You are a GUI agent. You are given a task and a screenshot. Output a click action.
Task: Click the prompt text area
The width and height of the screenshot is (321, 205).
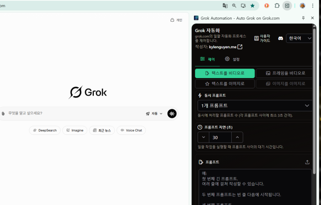pos(255,187)
